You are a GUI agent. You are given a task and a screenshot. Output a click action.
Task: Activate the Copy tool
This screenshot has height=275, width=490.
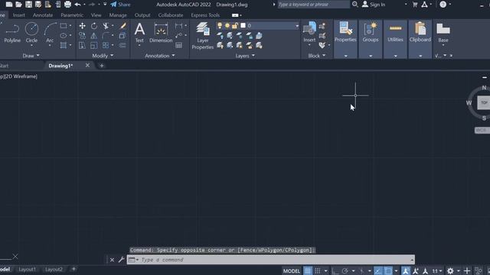(82, 36)
